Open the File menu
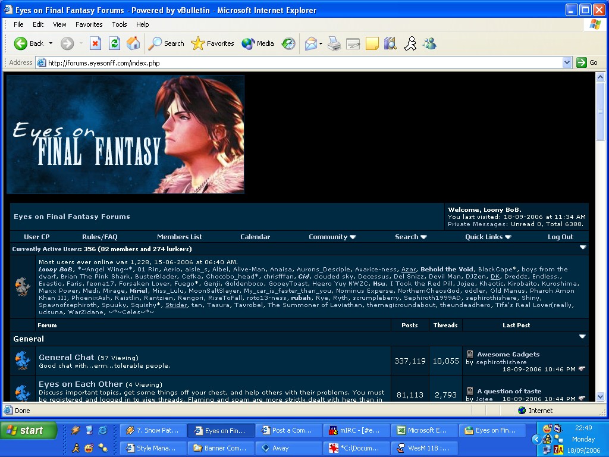The image size is (609, 457). point(18,24)
